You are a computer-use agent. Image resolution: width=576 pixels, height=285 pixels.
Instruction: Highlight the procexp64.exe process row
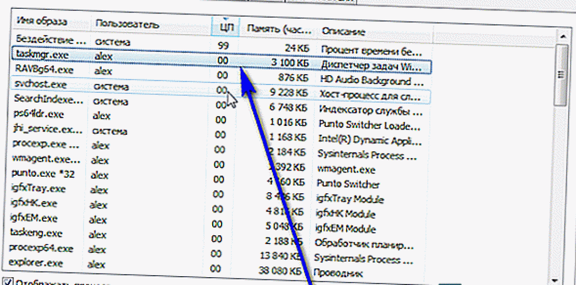pos(43,249)
